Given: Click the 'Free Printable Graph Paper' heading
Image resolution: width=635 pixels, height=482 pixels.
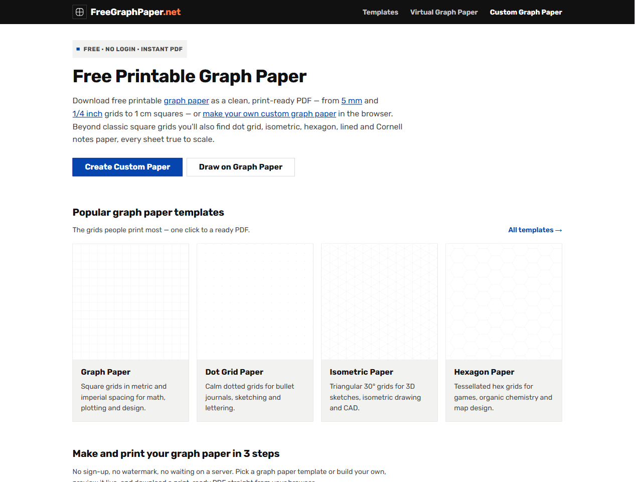Looking at the screenshot, I should point(190,76).
